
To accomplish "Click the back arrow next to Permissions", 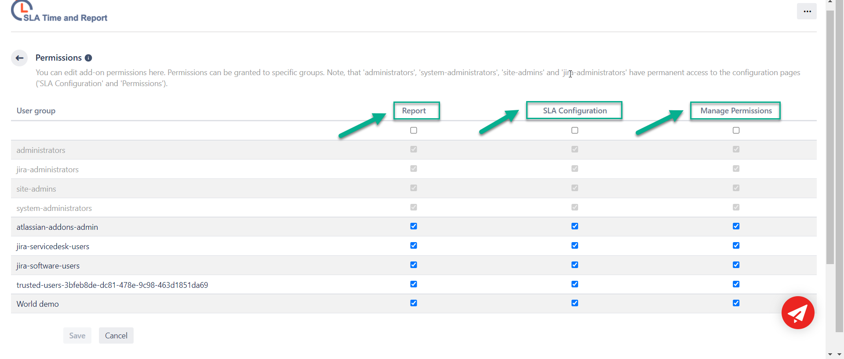I will (19, 58).
